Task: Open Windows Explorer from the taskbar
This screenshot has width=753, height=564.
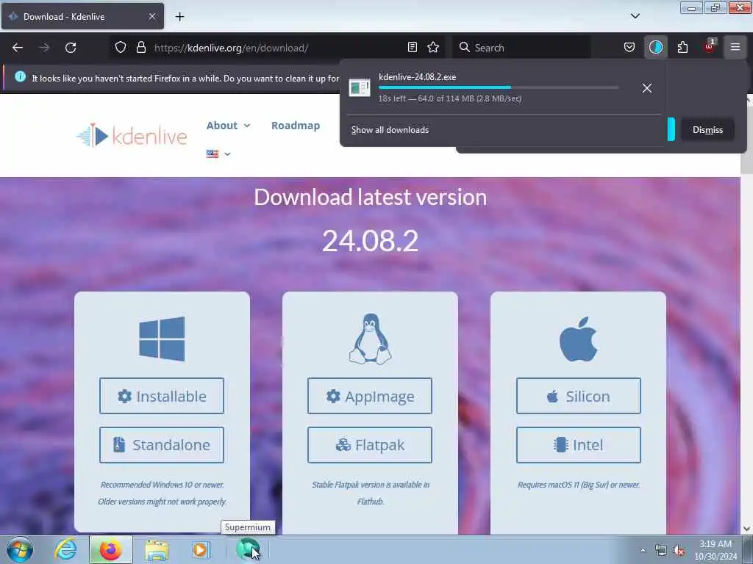Action: coord(157,550)
